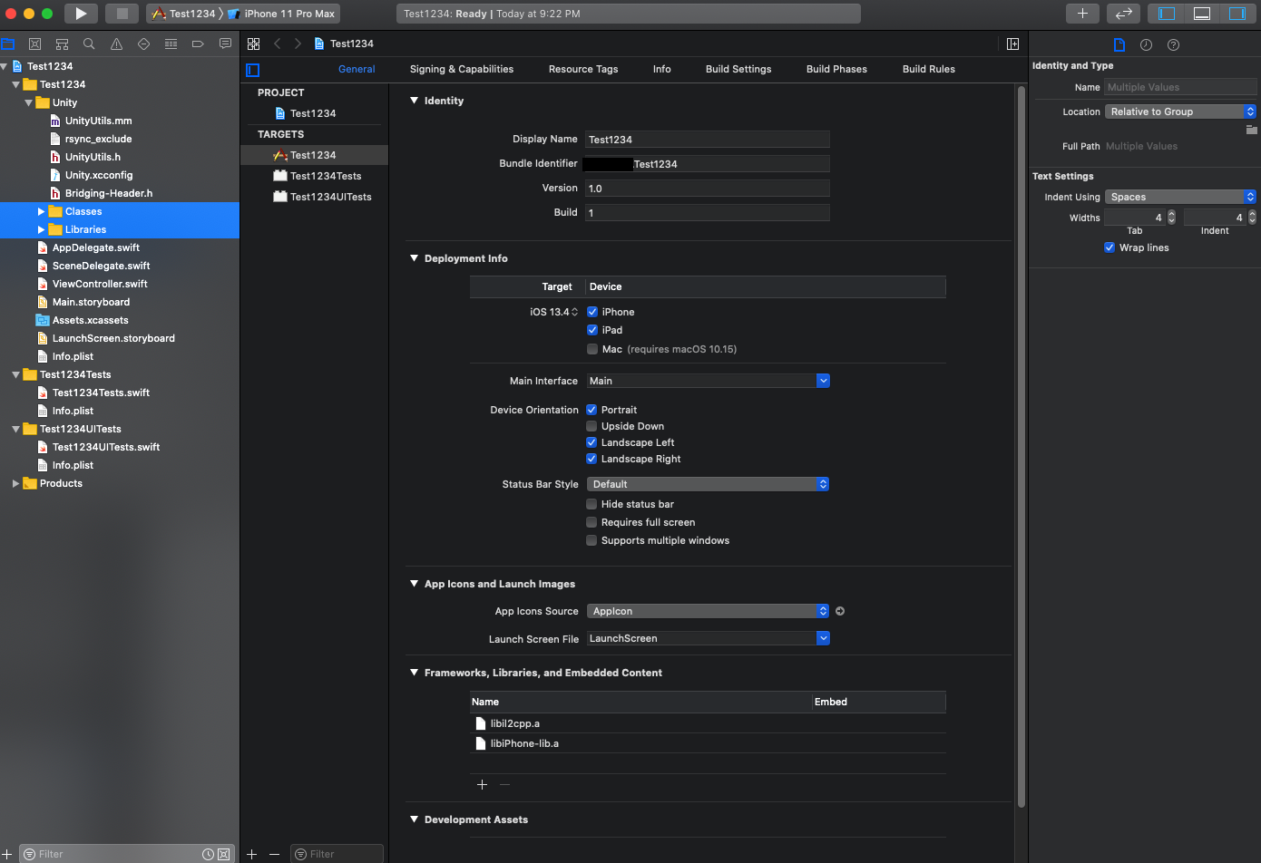This screenshot has height=863, width=1261.
Task: Open the Build Phases tab
Action: [836, 69]
